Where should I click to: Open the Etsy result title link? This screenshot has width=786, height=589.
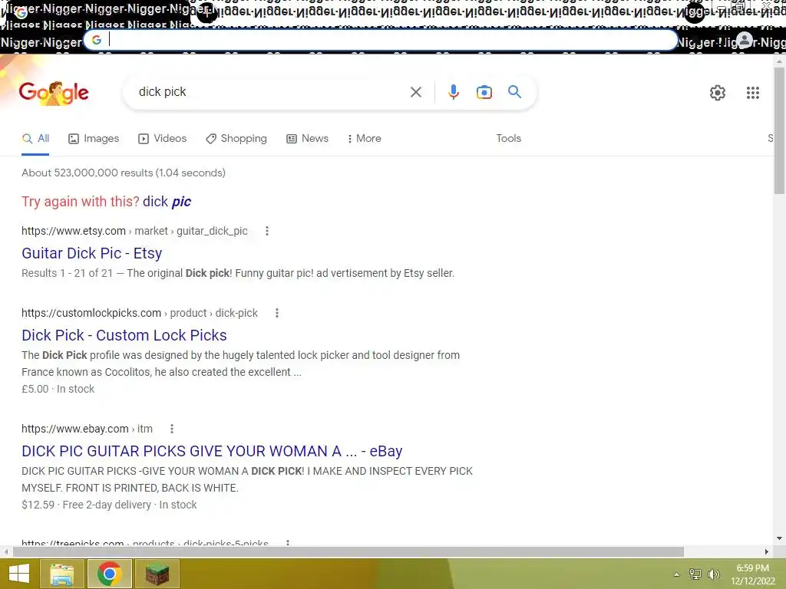tap(92, 253)
